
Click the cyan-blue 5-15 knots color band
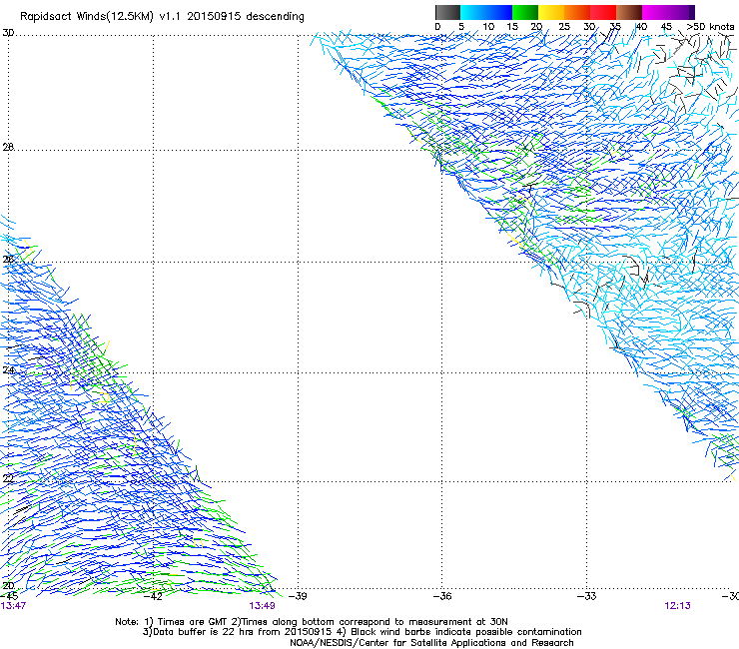click(486, 12)
